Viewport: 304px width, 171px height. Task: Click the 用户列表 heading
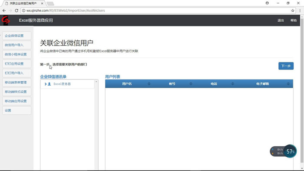[112, 77]
